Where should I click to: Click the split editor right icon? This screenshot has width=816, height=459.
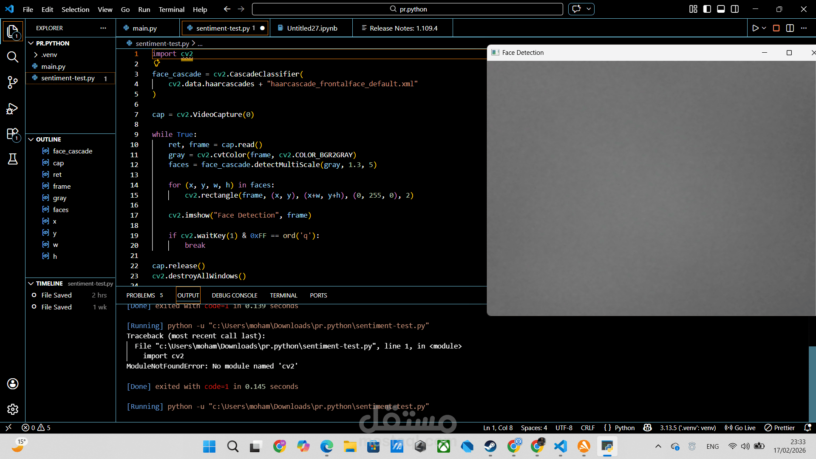tap(790, 28)
